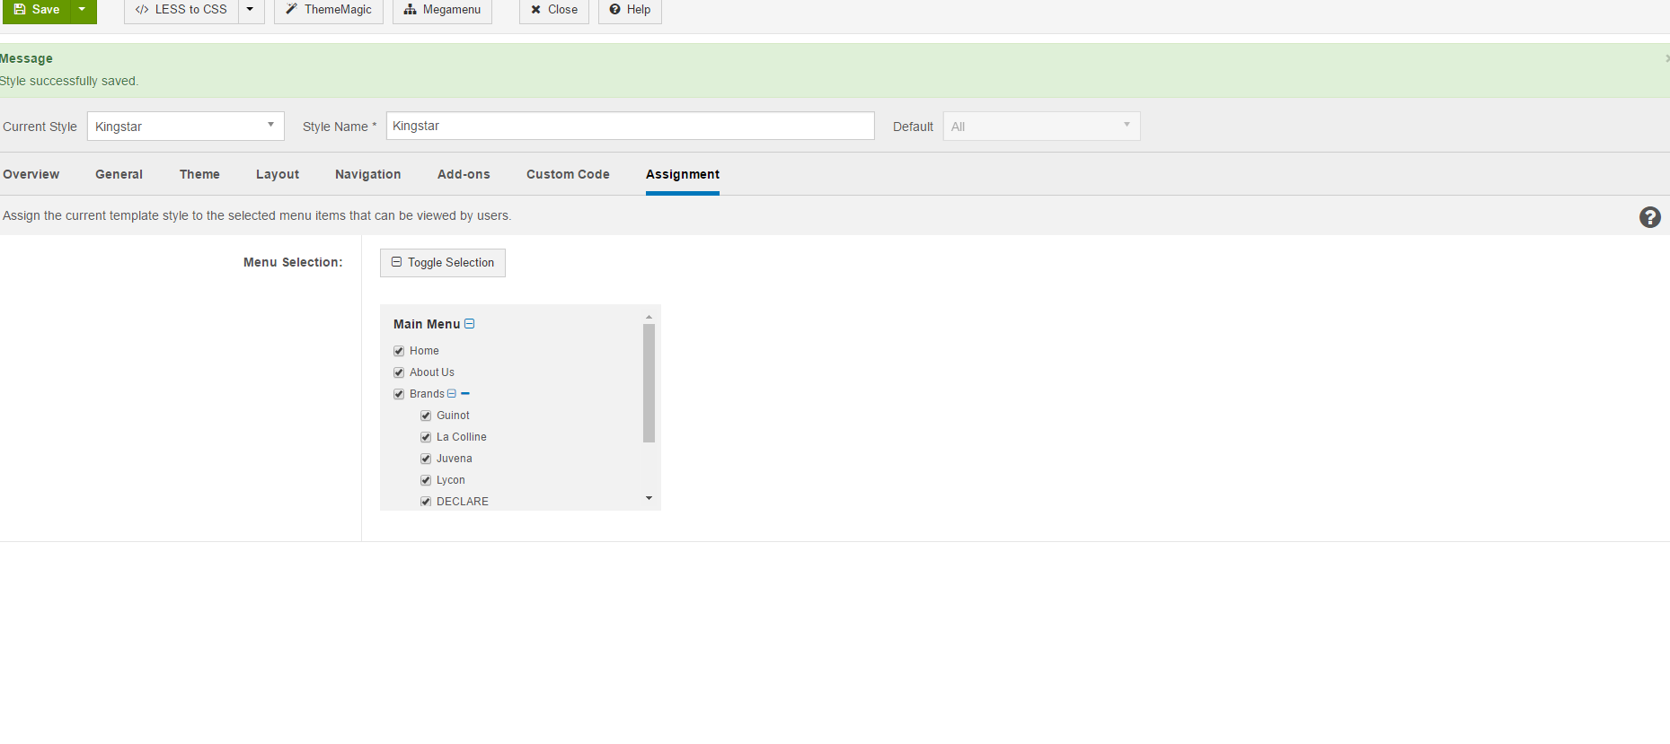Click the menu list scroll-down arrow
The height and width of the screenshot is (744, 1670).
(x=649, y=498)
